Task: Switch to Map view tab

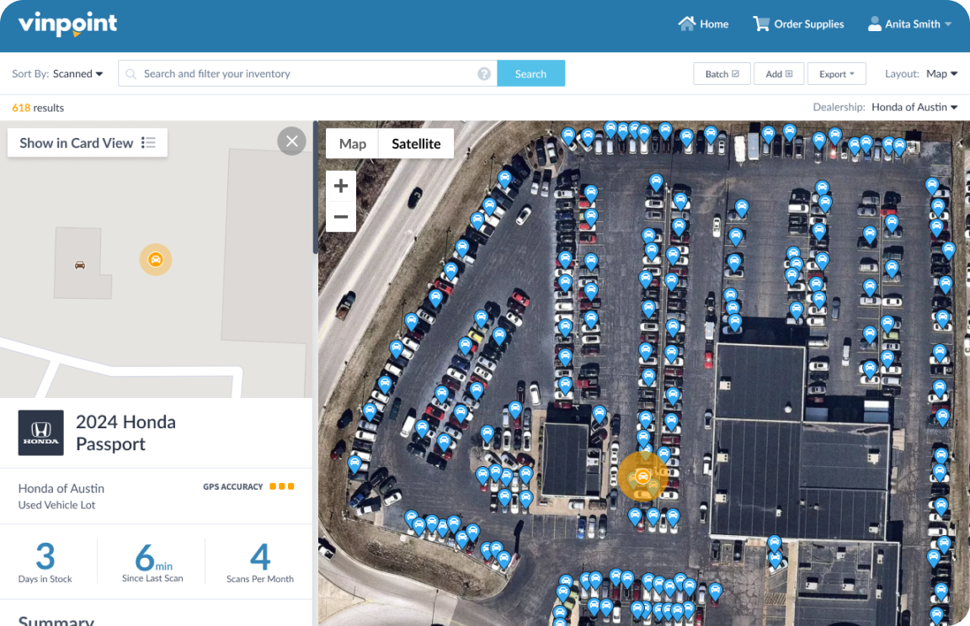Action: (352, 144)
